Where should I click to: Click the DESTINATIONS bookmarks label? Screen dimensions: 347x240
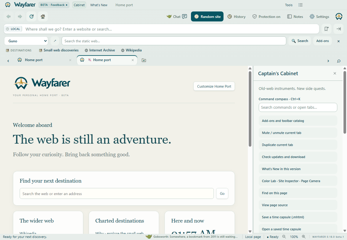[x=18, y=50]
